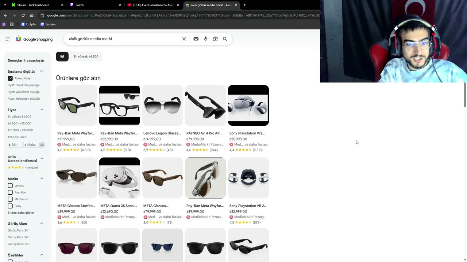Apply price range with Git button

click(x=42, y=145)
